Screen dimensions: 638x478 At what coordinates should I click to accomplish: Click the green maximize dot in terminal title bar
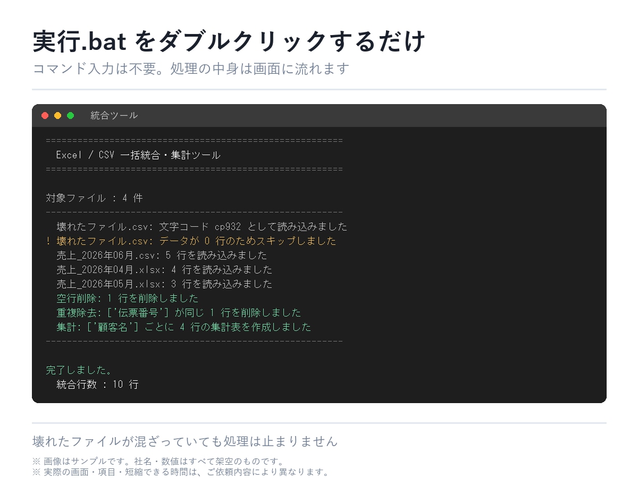[x=71, y=116]
